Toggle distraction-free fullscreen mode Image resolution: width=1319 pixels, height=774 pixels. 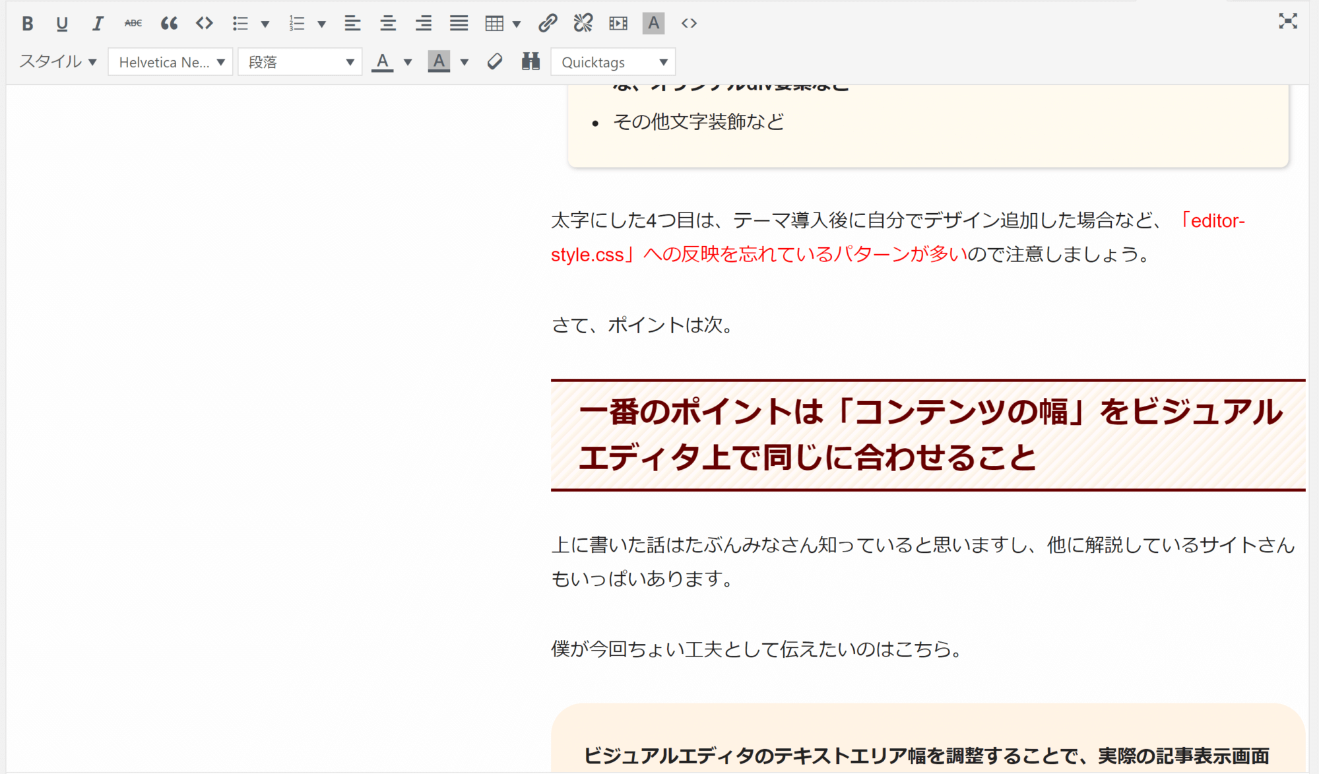pyautogui.click(x=1288, y=21)
